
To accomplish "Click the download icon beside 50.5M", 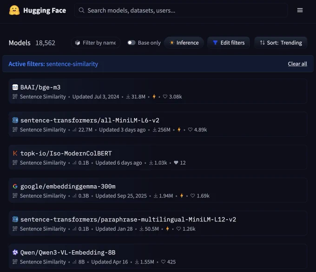I will [141, 228].
